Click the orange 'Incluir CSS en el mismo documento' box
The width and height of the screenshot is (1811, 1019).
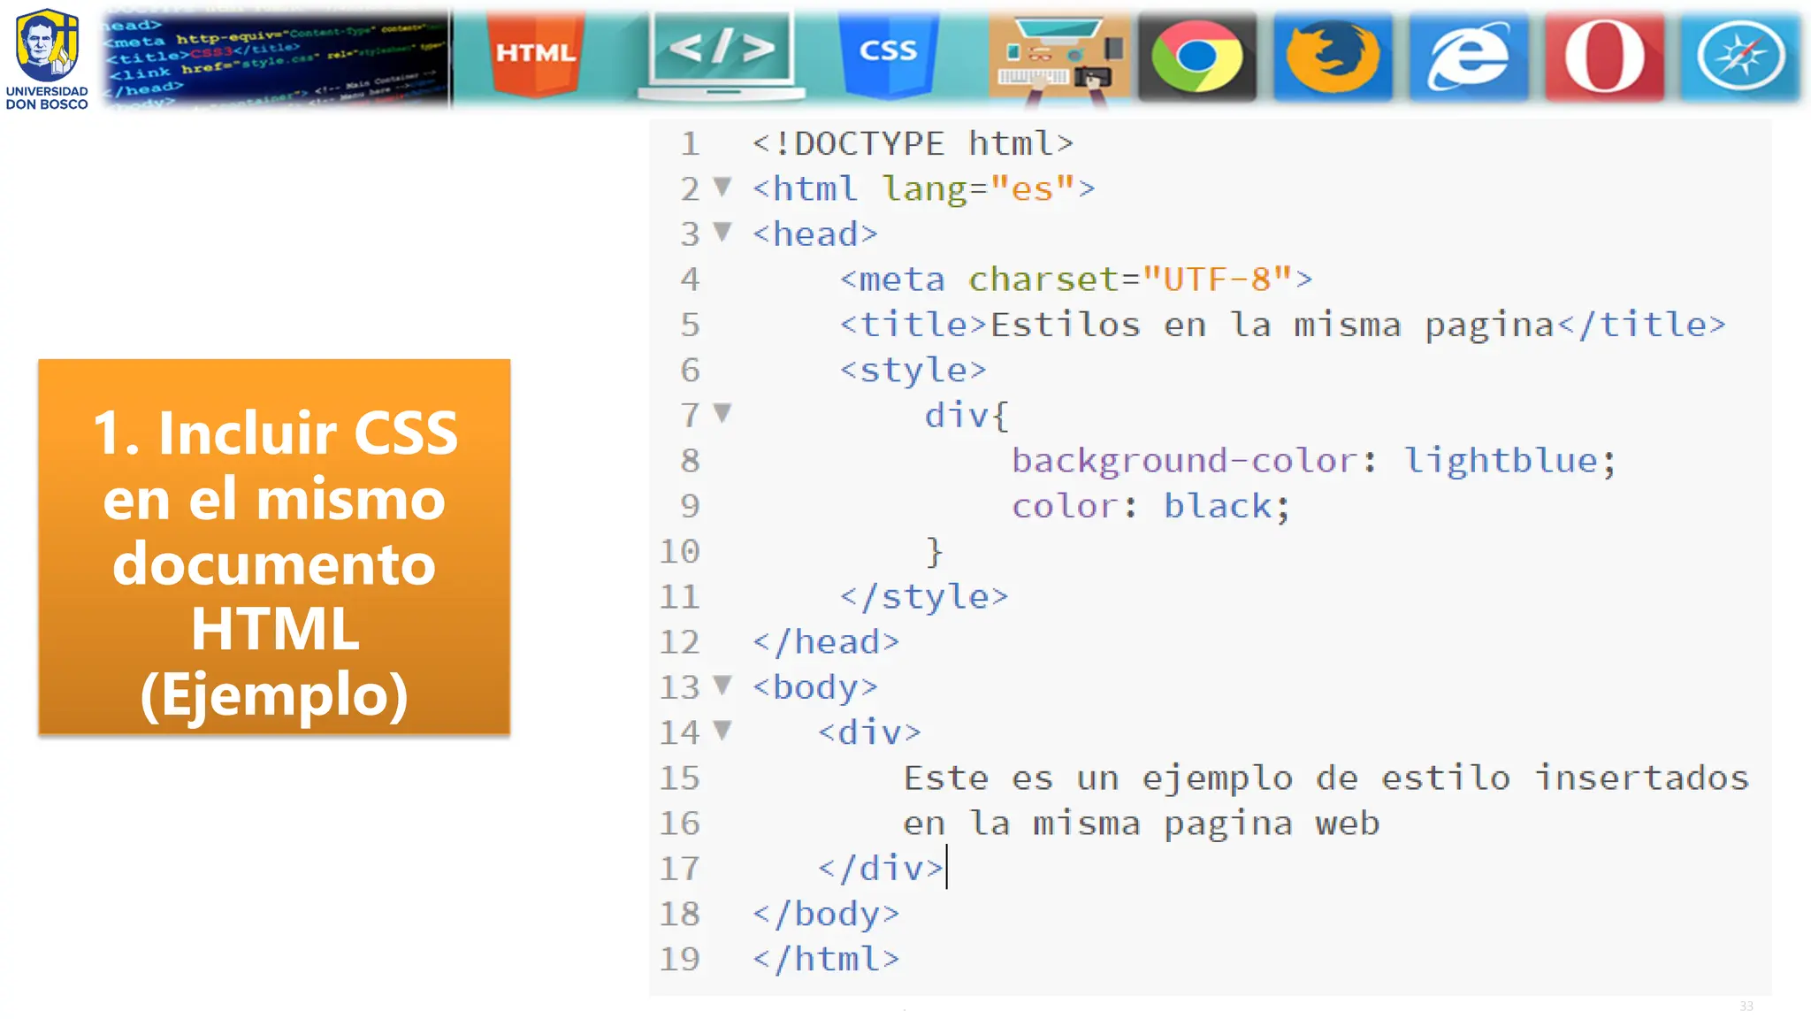(274, 547)
